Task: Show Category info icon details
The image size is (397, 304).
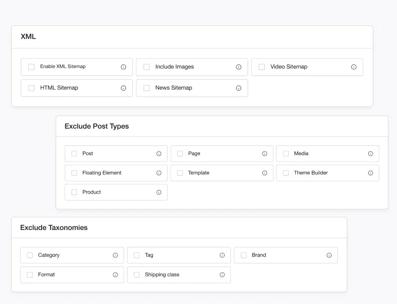Action: pyautogui.click(x=115, y=255)
